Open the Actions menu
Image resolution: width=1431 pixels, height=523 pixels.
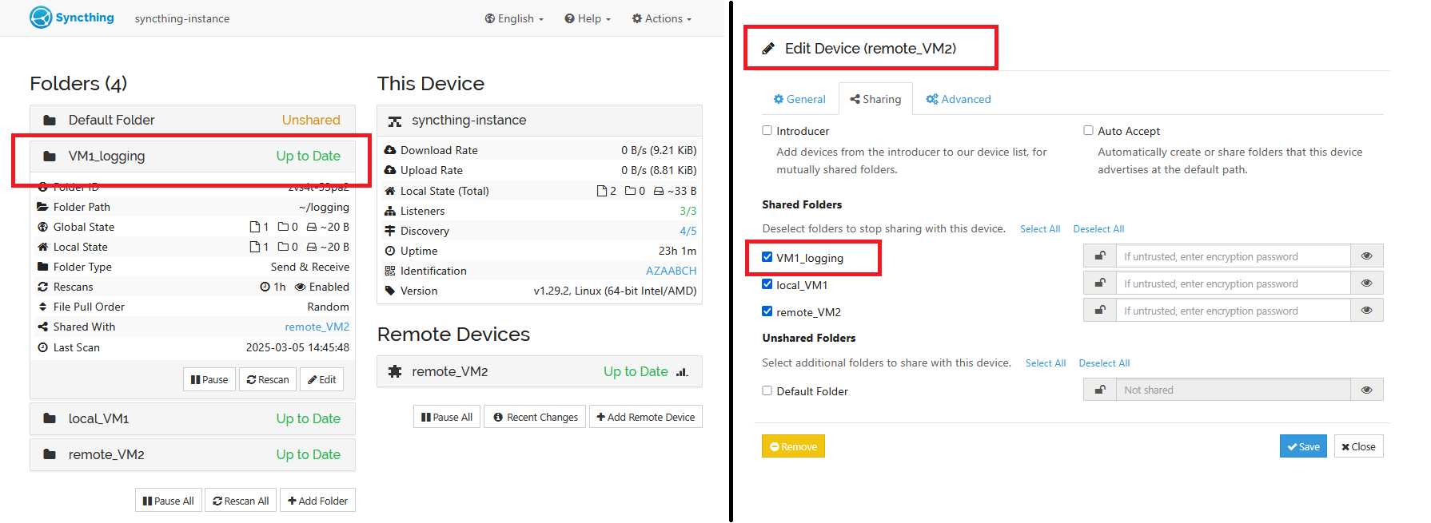pyautogui.click(x=662, y=18)
